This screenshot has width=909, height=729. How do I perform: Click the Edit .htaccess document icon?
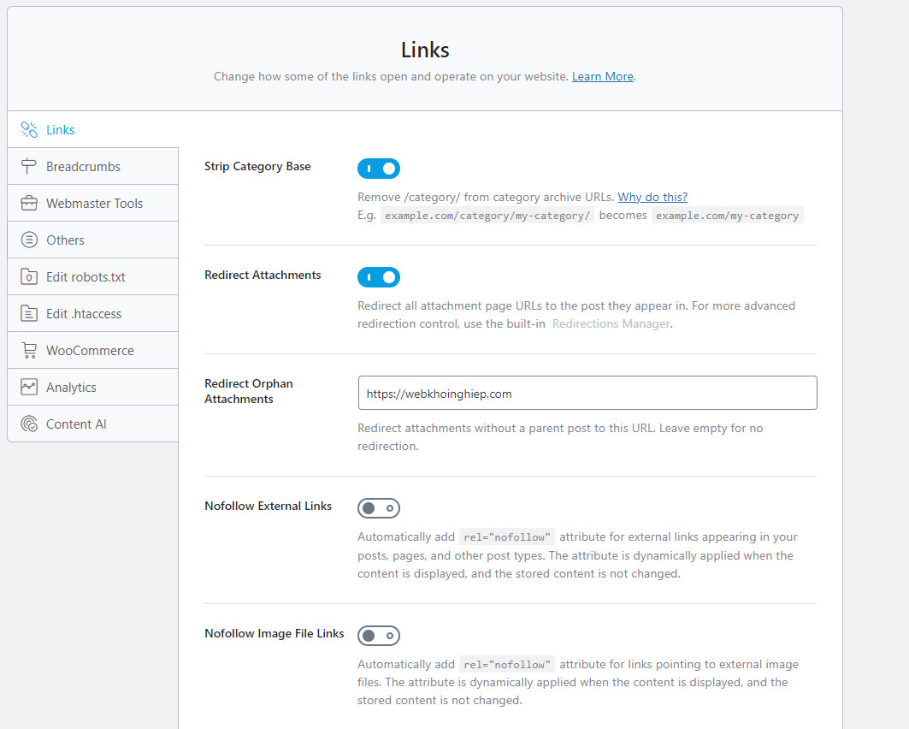(x=29, y=314)
